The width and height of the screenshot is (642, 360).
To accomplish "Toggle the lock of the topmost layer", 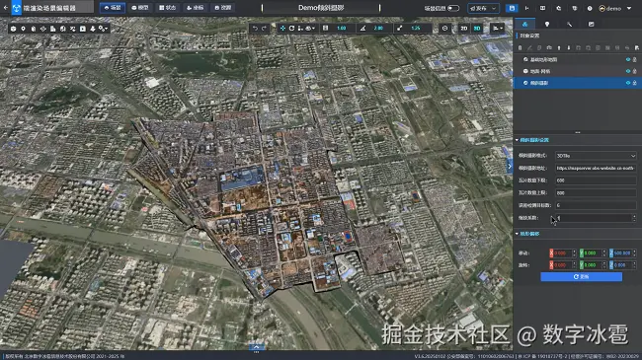I will click(635, 59).
